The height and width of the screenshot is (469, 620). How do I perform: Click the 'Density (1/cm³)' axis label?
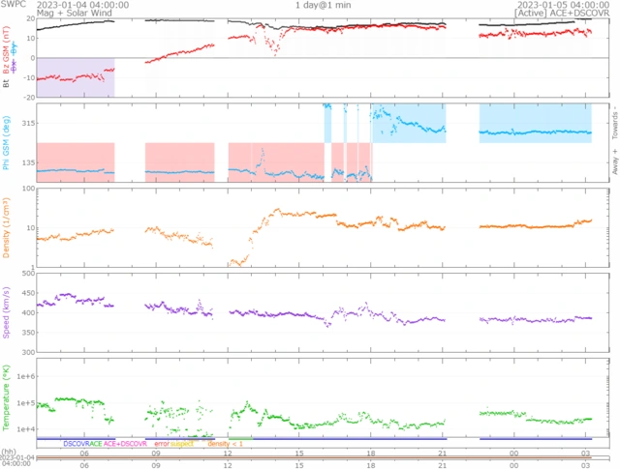pyautogui.click(x=6, y=228)
